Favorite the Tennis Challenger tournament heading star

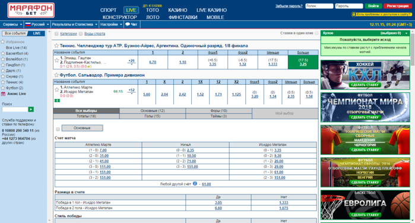tap(56, 46)
